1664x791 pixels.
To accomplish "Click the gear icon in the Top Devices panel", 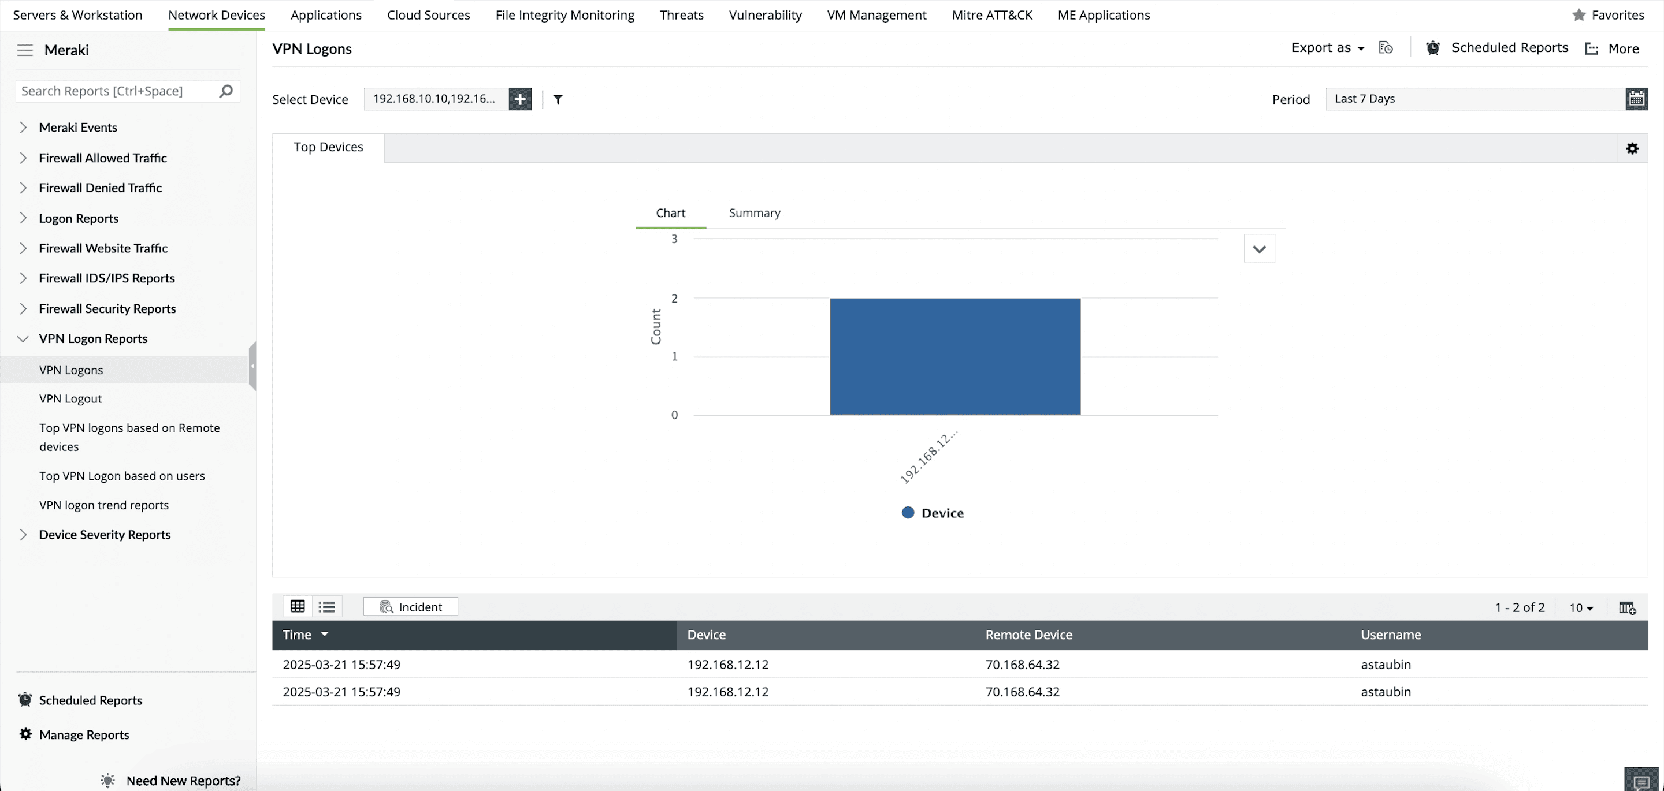I will pyautogui.click(x=1632, y=148).
